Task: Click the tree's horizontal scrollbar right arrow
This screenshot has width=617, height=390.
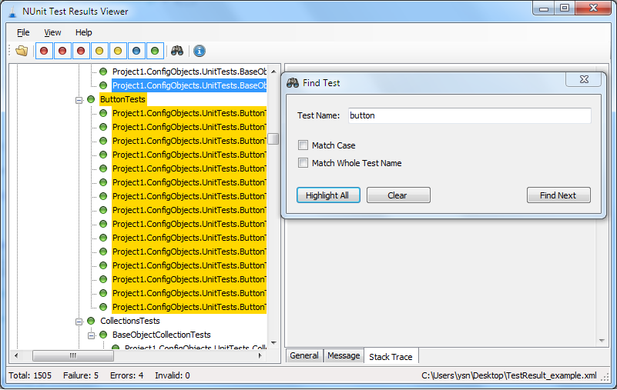Action: pos(260,356)
